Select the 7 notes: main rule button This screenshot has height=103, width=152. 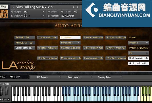93,48
